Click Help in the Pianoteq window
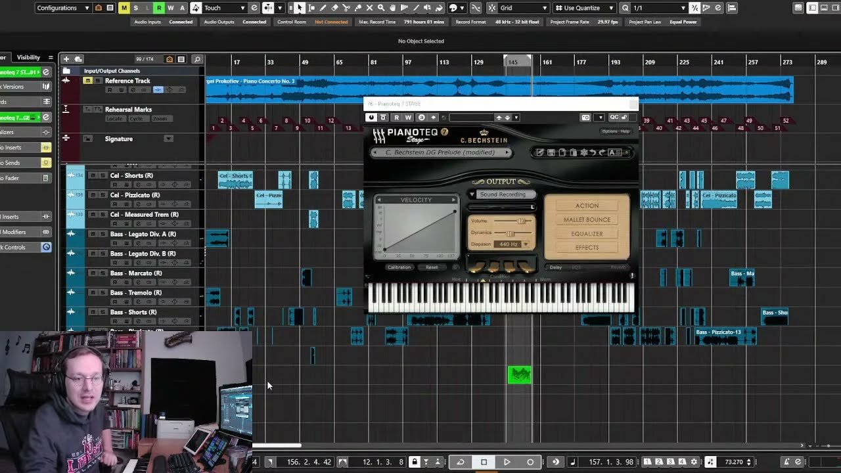This screenshot has height=473, width=841. coord(625,132)
